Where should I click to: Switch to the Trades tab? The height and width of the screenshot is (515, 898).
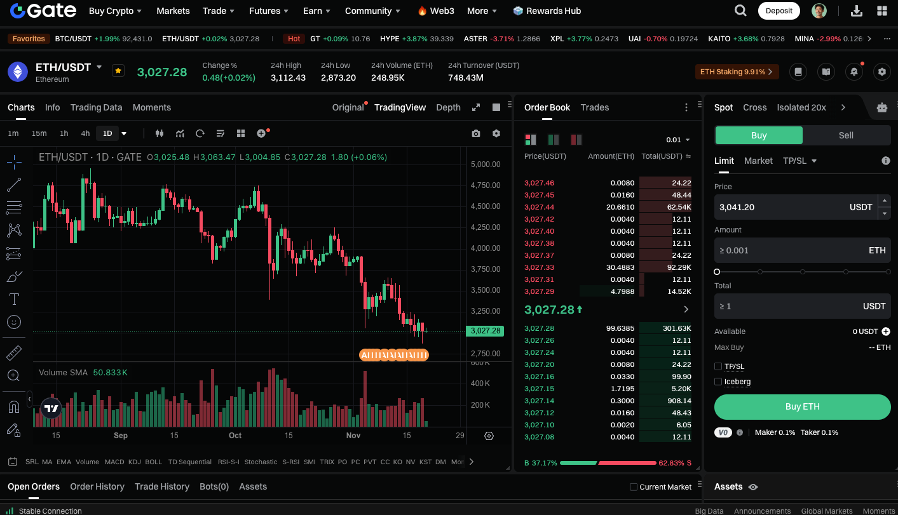coord(595,107)
